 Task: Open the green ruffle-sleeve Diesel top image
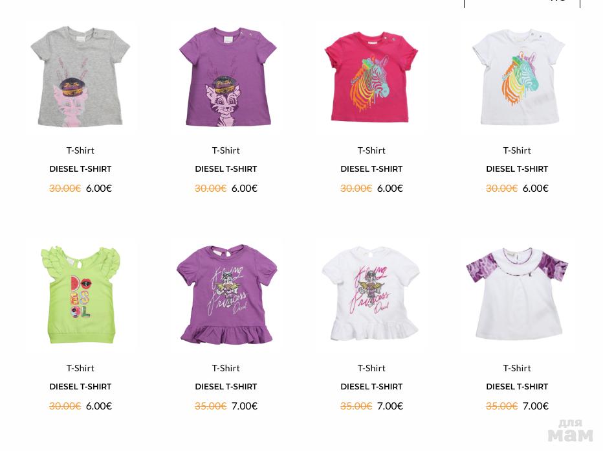pos(80,295)
